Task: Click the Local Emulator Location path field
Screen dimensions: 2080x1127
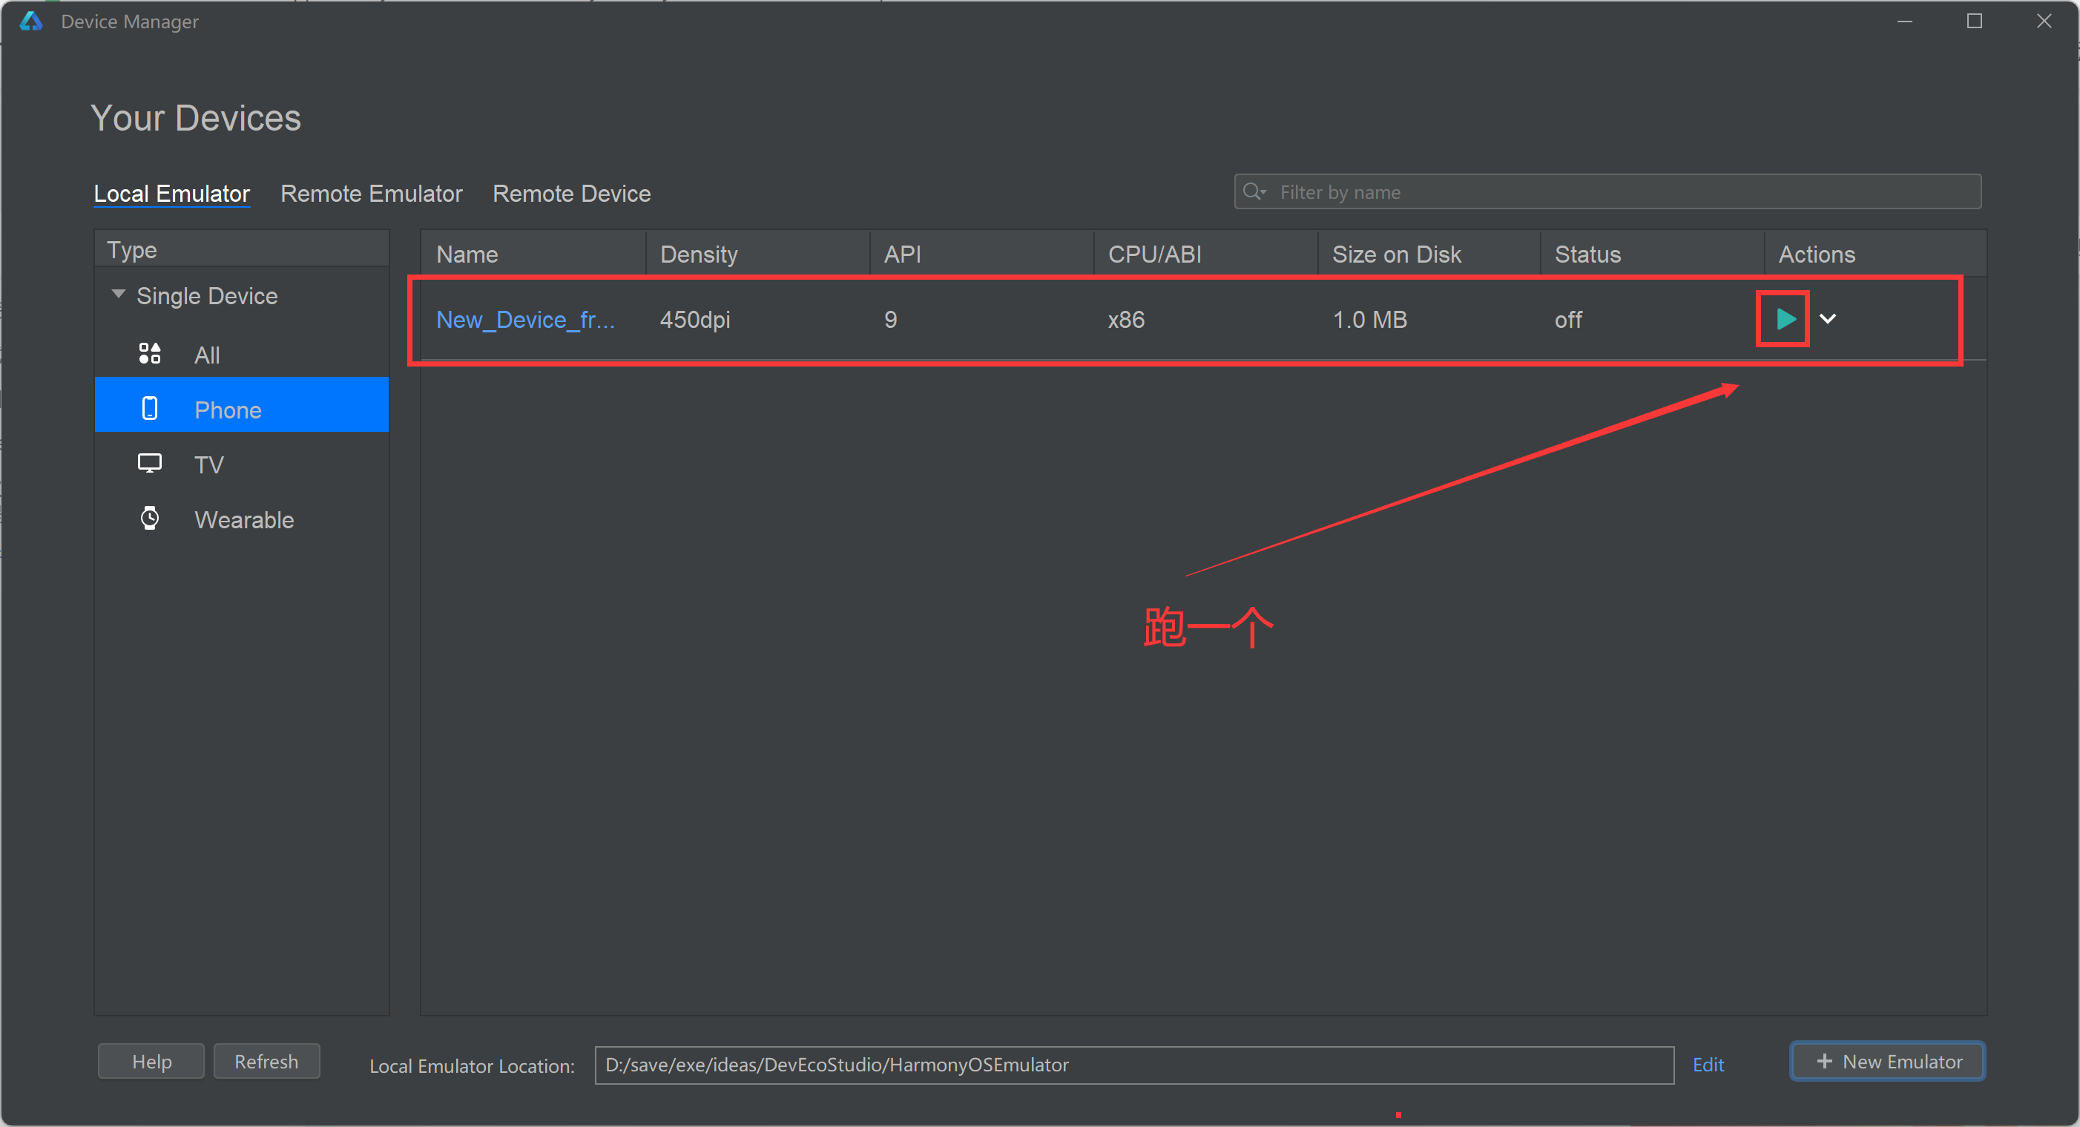Action: tap(1133, 1065)
